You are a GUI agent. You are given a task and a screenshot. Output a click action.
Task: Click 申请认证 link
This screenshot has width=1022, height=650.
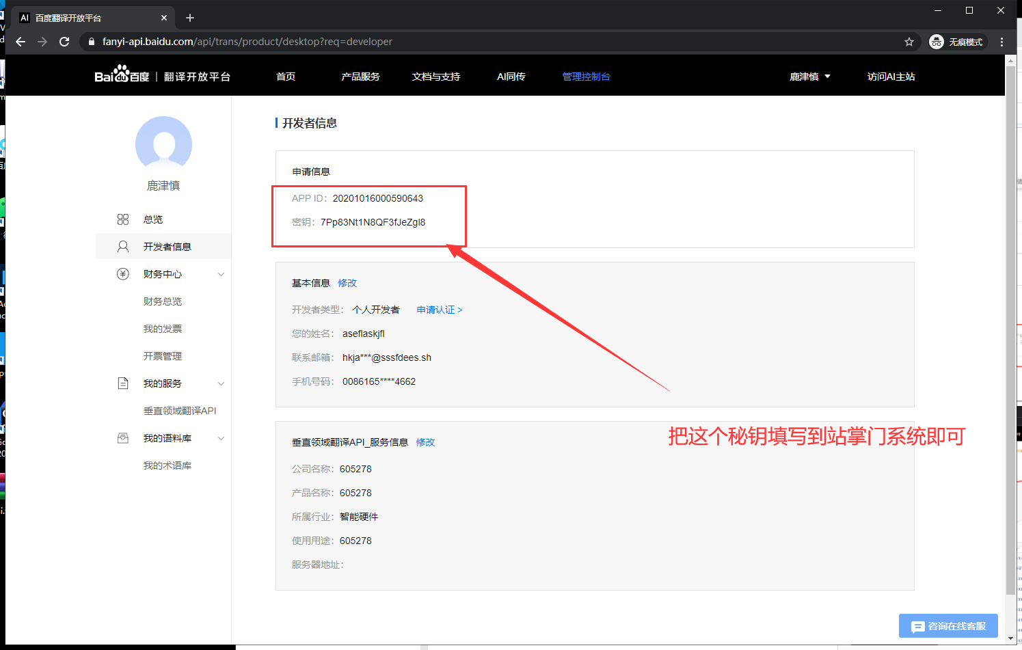[x=440, y=310]
